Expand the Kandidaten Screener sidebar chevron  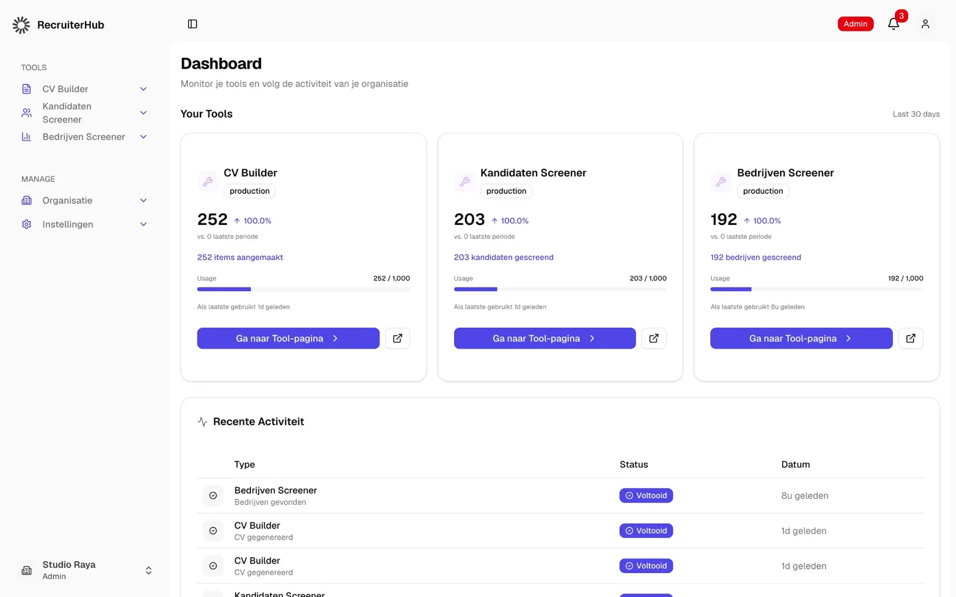(x=143, y=113)
